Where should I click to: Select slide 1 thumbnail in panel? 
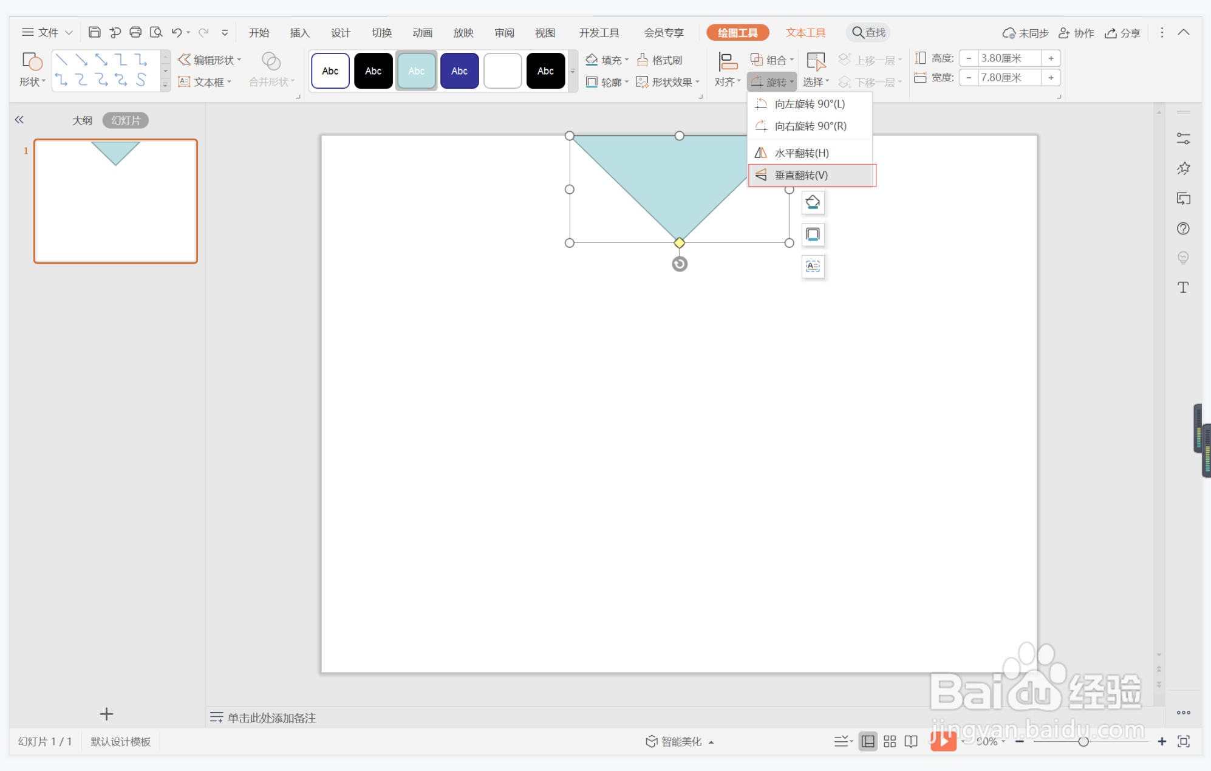[x=115, y=201]
